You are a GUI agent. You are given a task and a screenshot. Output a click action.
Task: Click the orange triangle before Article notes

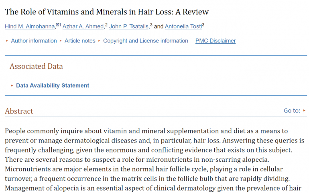(x=61, y=41)
